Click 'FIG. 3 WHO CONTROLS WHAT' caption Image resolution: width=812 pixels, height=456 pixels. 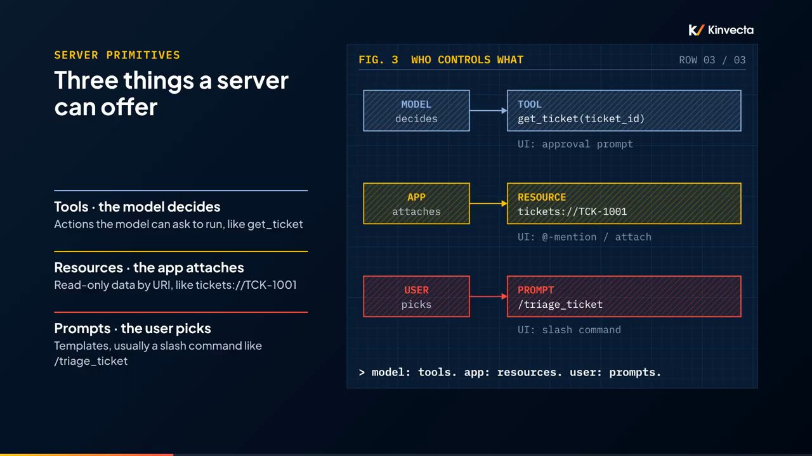[441, 60]
